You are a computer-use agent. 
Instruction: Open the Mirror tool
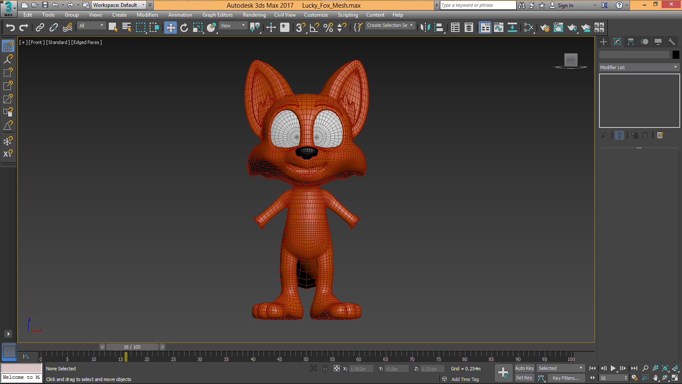[x=425, y=28]
